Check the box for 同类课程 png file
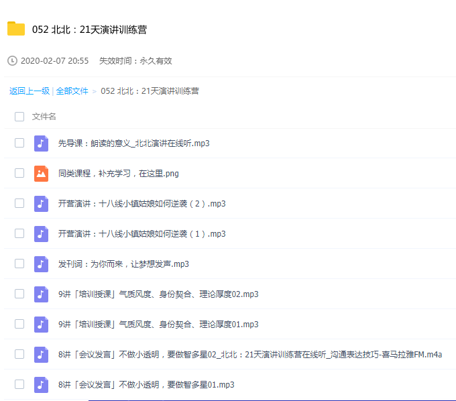This screenshot has width=456, height=401. coord(19,173)
